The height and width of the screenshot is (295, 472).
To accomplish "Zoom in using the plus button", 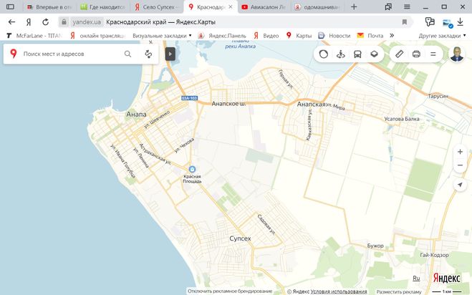I will point(460,152).
